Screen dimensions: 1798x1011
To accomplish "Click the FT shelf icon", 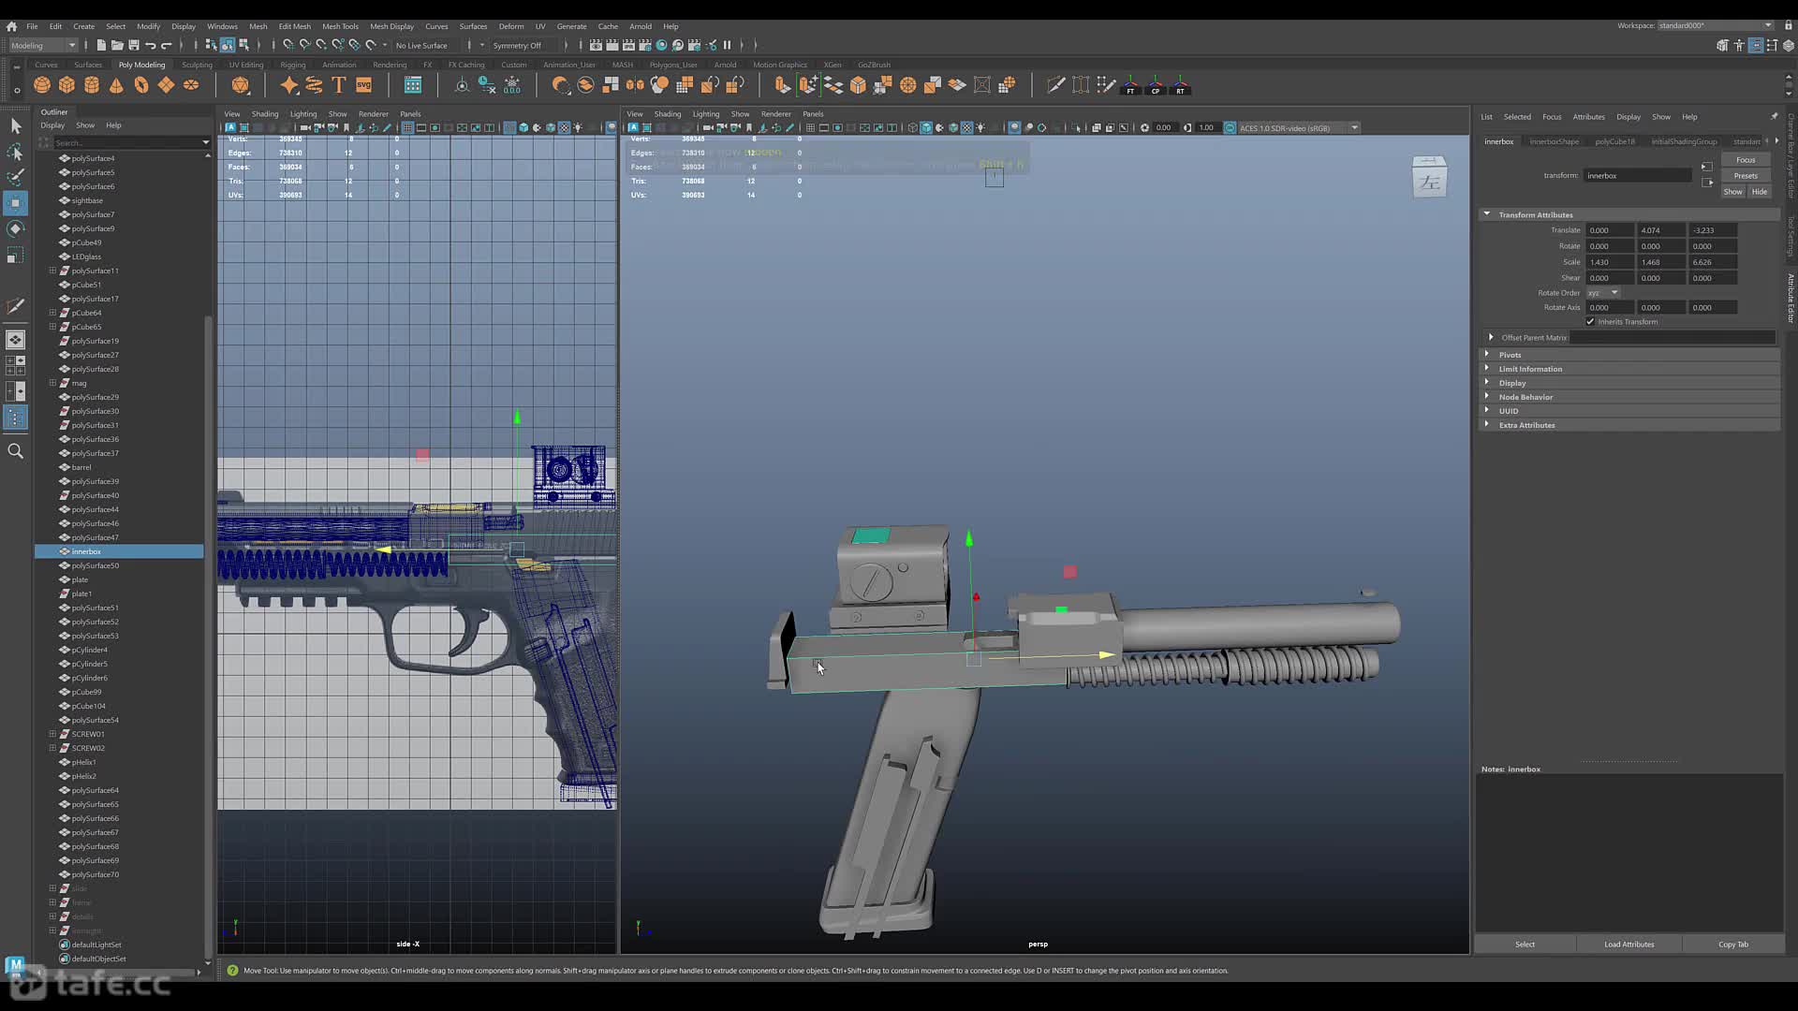I will point(1131,86).
